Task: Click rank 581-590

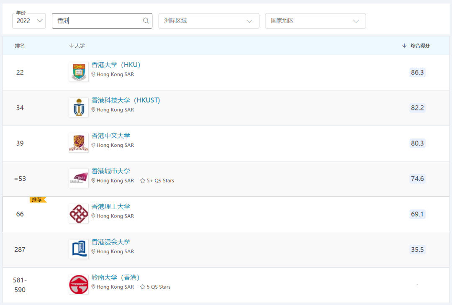Action: [20, 285]
